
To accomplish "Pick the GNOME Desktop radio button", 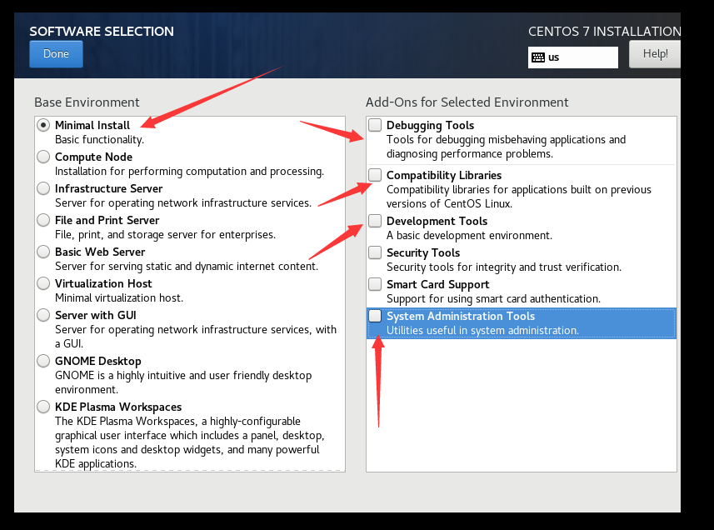I will coord(43,361).
